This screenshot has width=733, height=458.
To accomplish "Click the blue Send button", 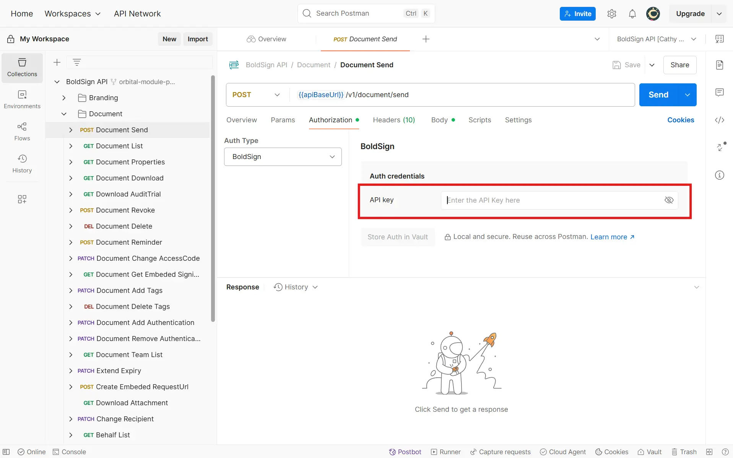I will click(658, 95).
